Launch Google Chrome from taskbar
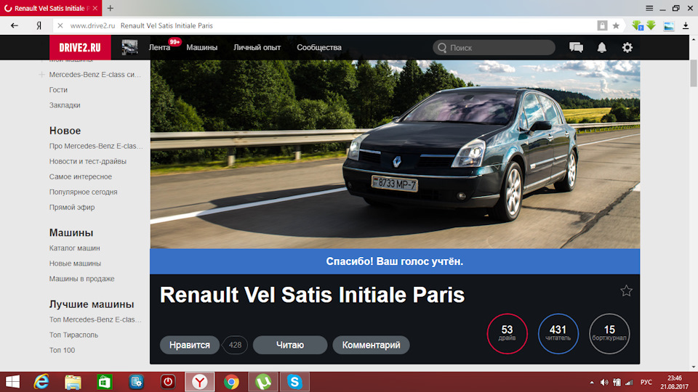698x392 pixels. (x=231, y=382)
